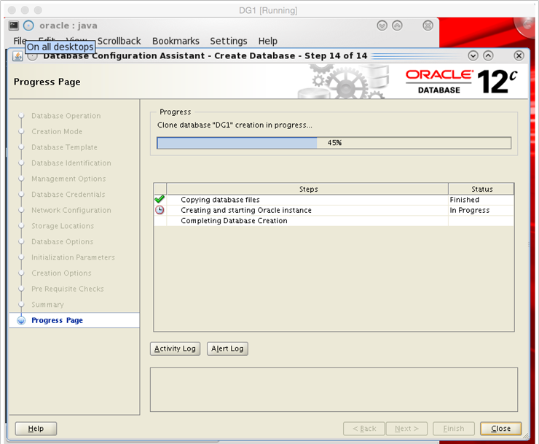Click the Help button at bottom left
This screenshot has height=444, width=539.
click(36, 429)
